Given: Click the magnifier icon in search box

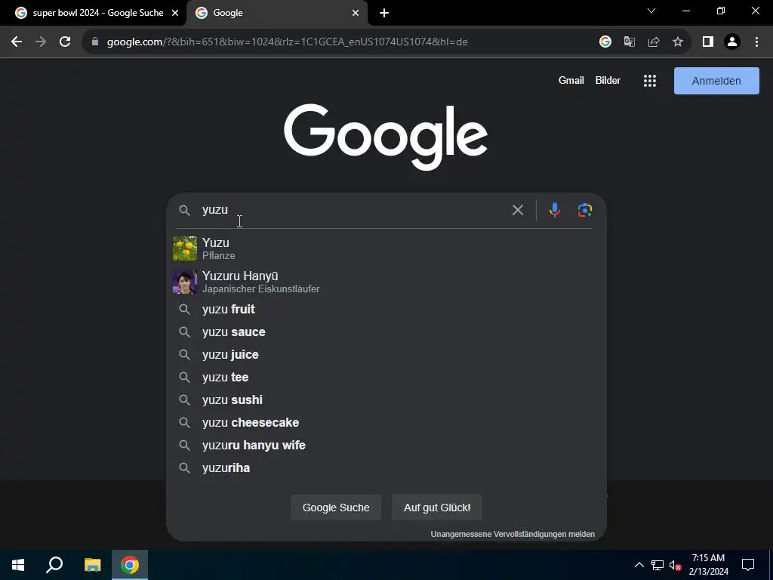Looking at the screenshot, I should click(x=184, y=211).
